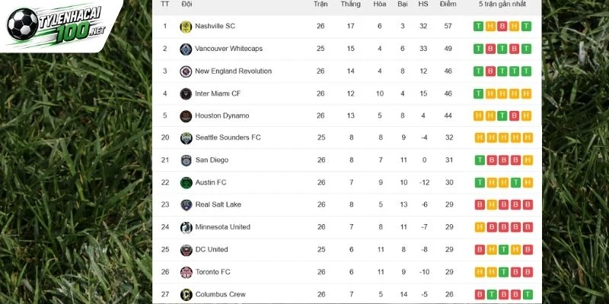Screen dimensions: 609x304
Task: Click the Inter Miami CF crest
Action: pyautogui.click(x=186, y=93)
